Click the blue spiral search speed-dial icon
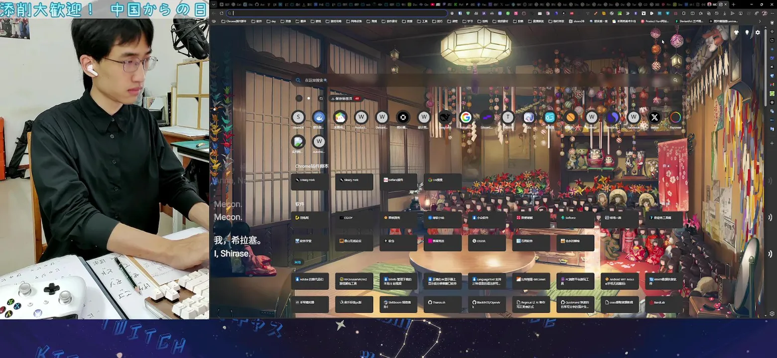Viewport: 777px width, 358px height. coord(319,117)
